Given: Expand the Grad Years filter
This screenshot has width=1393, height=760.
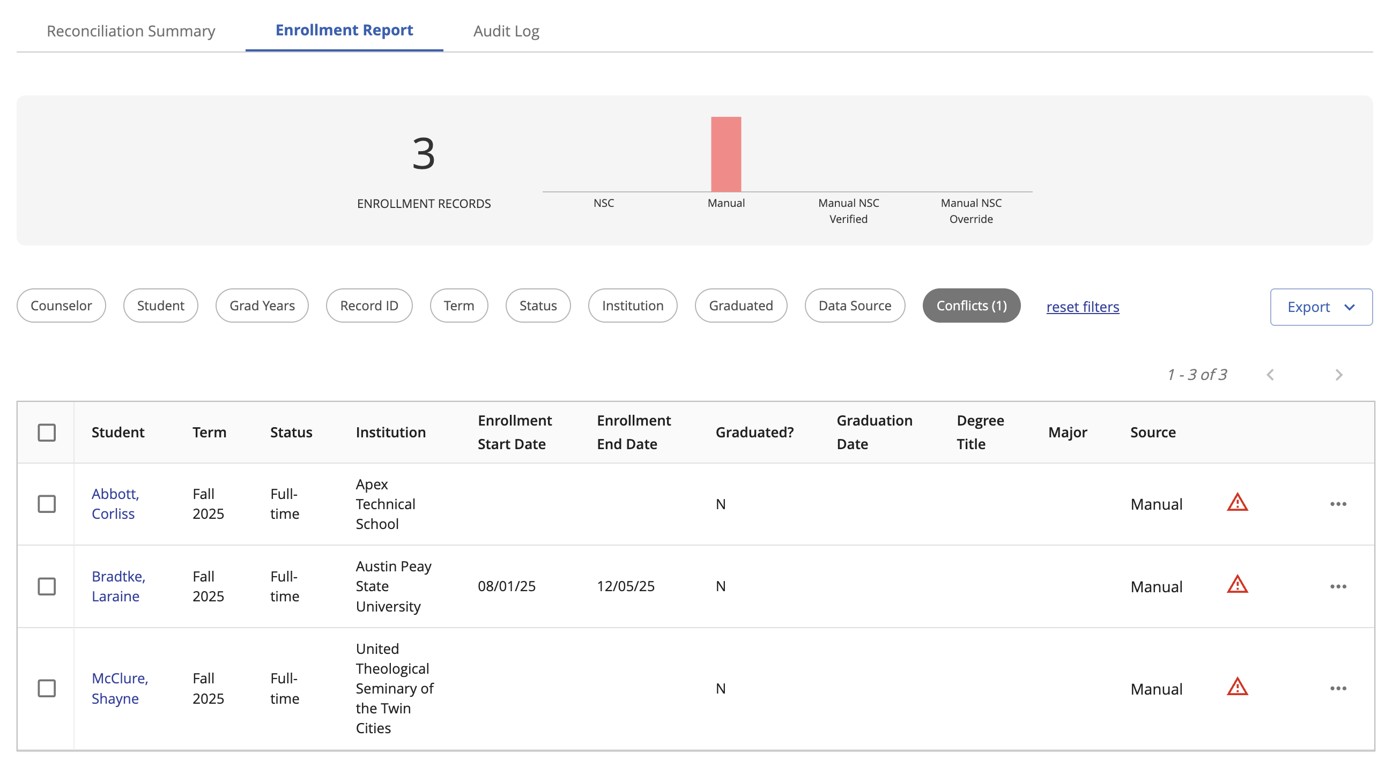Looking at the screenshot, I should (x=262, y=306).
